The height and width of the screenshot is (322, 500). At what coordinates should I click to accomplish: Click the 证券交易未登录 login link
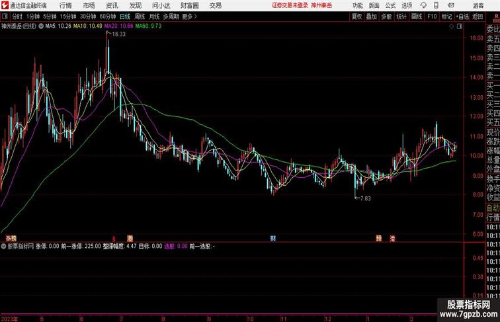(290, 5)
